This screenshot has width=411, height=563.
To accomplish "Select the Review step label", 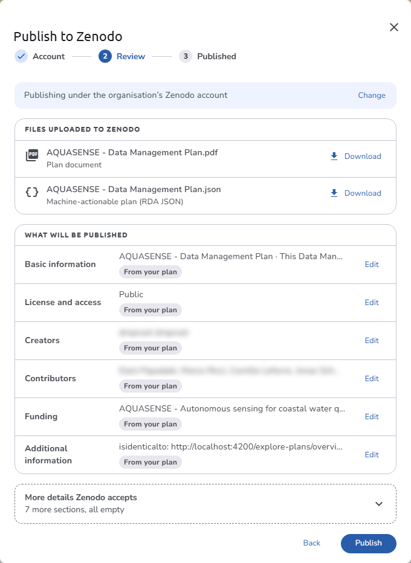I will (x=131, y=56).
